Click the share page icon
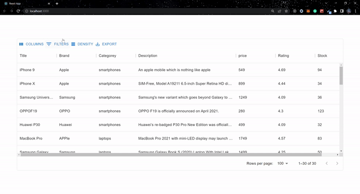 tap(279, 11)
